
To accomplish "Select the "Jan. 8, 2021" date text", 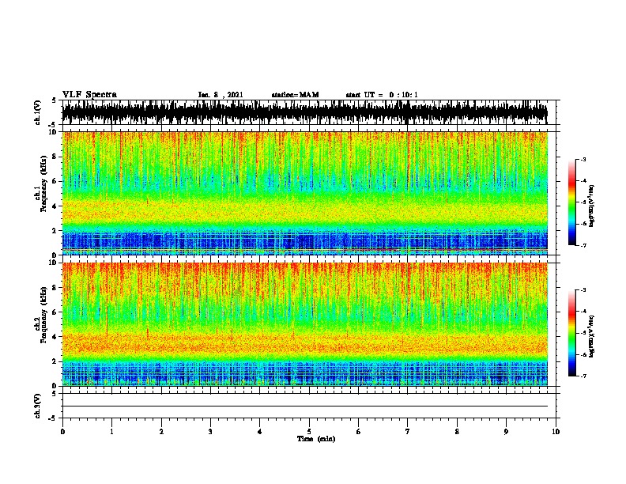I will click(x=221, y=95).
